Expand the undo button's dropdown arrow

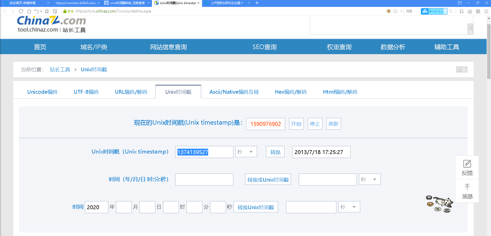tap(41, 11)
